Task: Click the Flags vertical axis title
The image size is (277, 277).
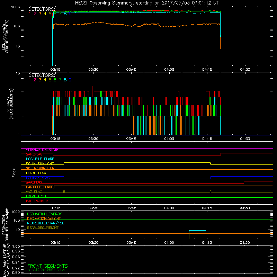Action: tap(14, 173)
